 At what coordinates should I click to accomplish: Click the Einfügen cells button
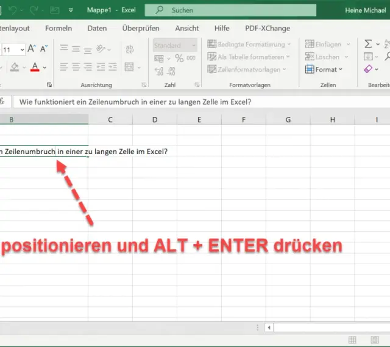(x=323, y=44)
